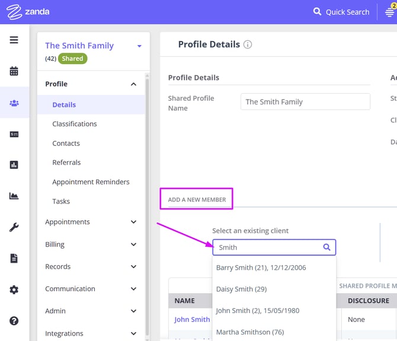Select Classifications in profile menu
The image size is (397, 341).
(x=74, y=124)
